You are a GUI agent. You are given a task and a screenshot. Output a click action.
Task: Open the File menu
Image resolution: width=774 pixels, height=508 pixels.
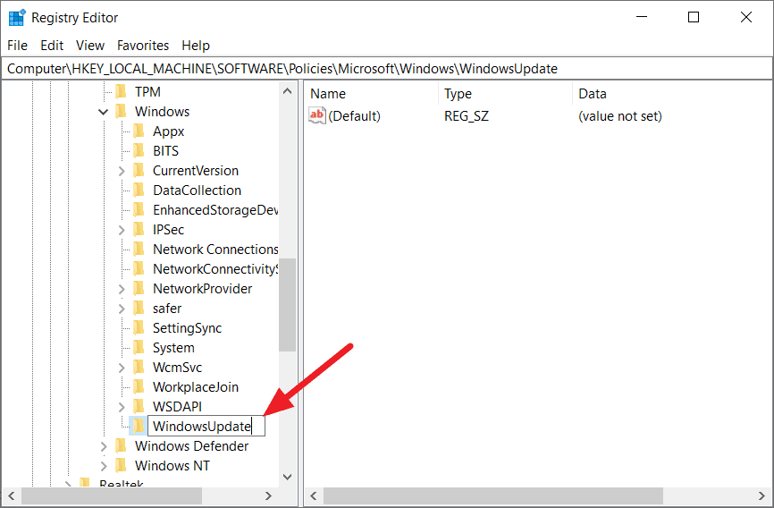[17, 46]
